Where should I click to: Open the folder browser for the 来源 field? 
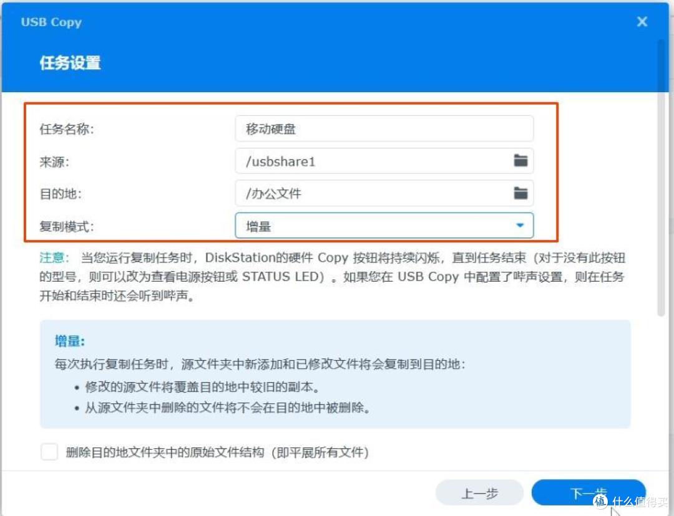(520, 161)
